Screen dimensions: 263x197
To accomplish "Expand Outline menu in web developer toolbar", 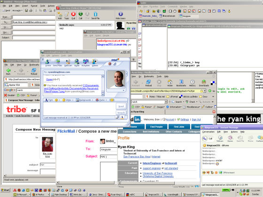I will tap(208, 107).
